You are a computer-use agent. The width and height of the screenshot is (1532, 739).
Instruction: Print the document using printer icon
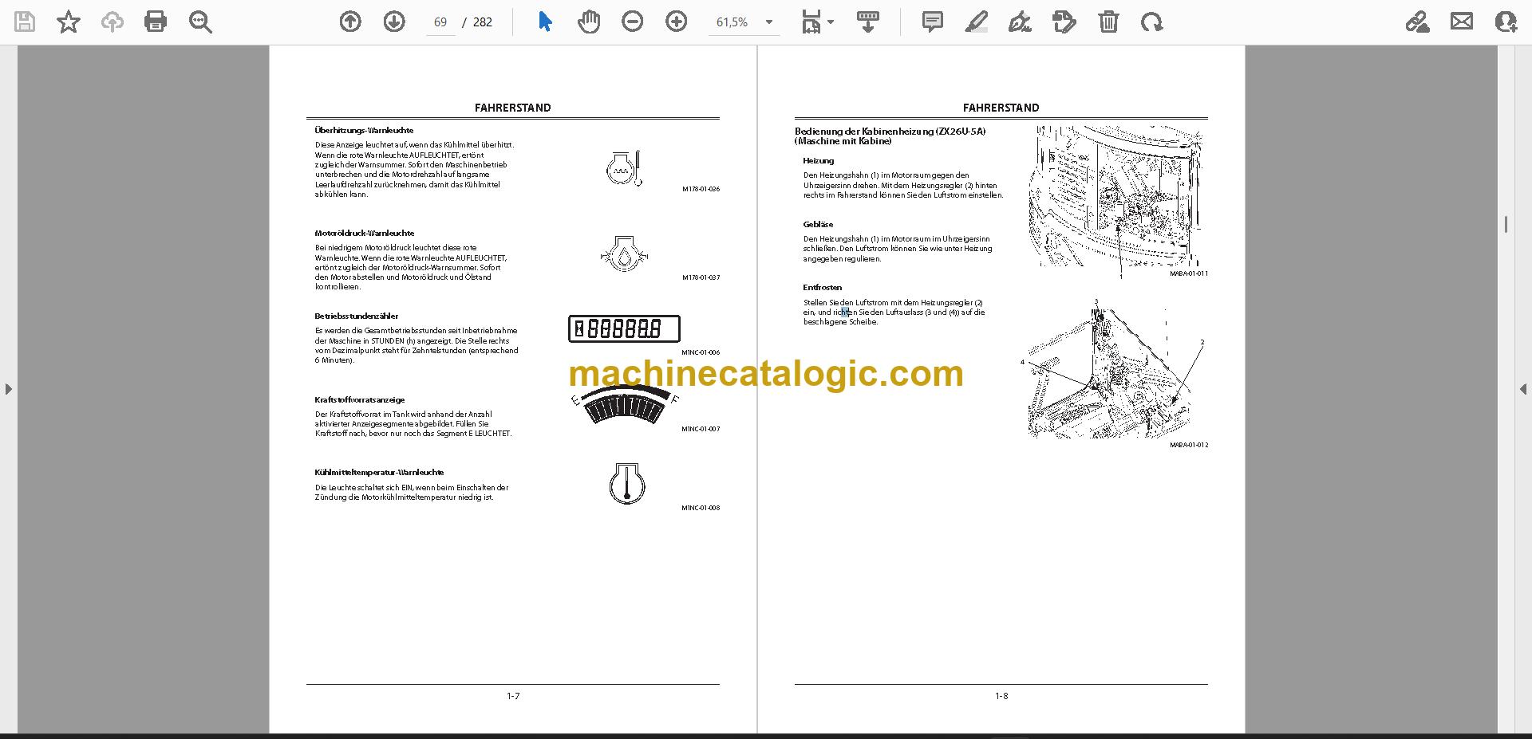[x=156, y=22]
